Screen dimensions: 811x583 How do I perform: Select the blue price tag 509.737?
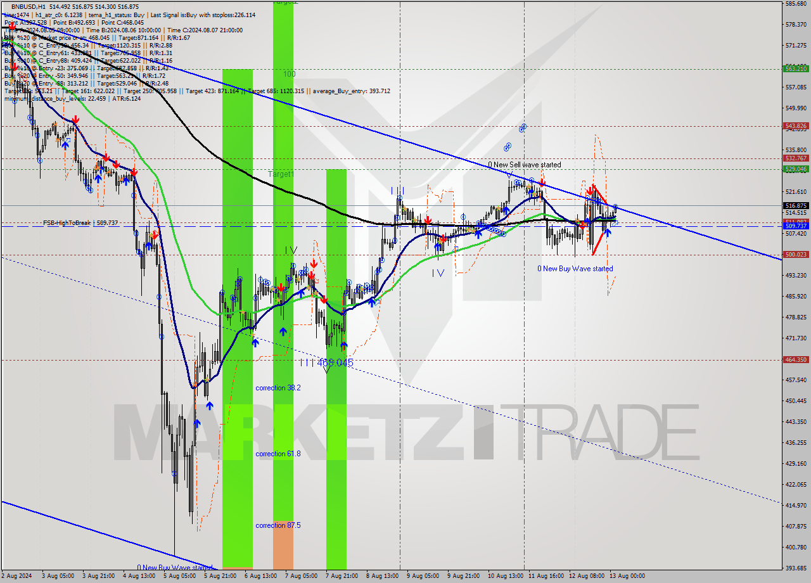click(796, 226)
